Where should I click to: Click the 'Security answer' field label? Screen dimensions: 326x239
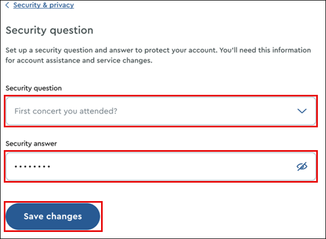pos(31,143)
